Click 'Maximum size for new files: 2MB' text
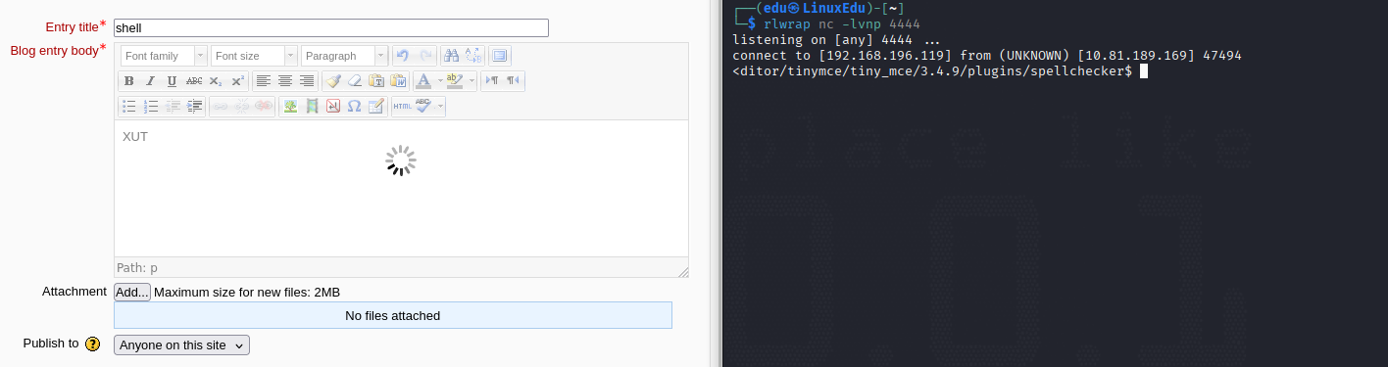 247,292
